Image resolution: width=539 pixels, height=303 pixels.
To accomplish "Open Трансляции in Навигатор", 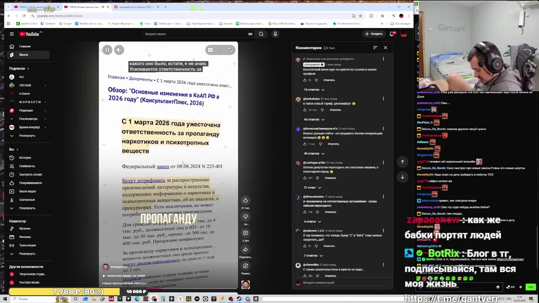I will [27, 245].
